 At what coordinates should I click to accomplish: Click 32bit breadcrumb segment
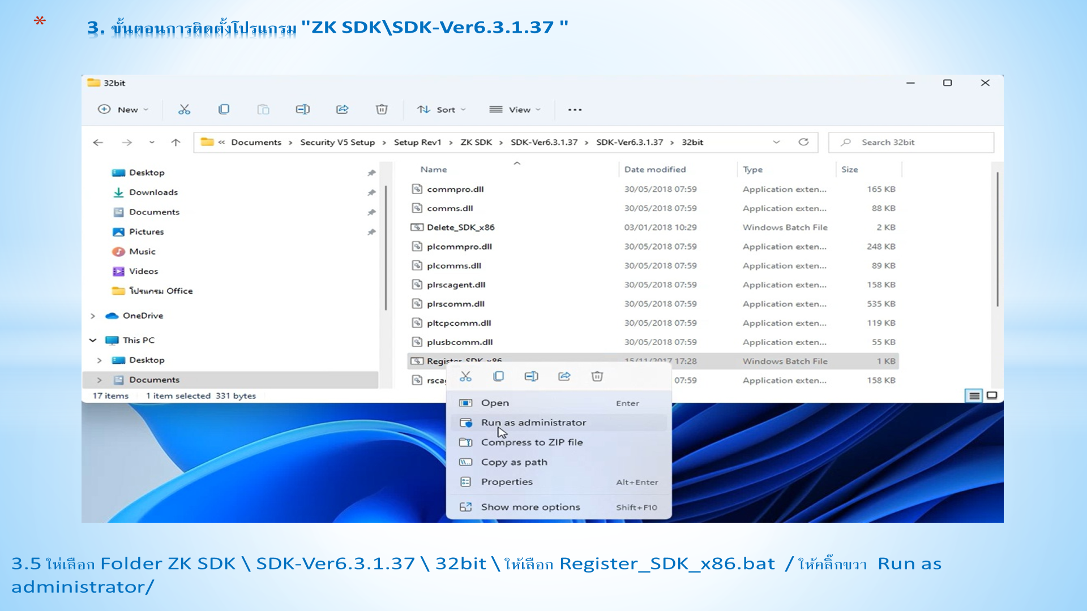[692, 143]
